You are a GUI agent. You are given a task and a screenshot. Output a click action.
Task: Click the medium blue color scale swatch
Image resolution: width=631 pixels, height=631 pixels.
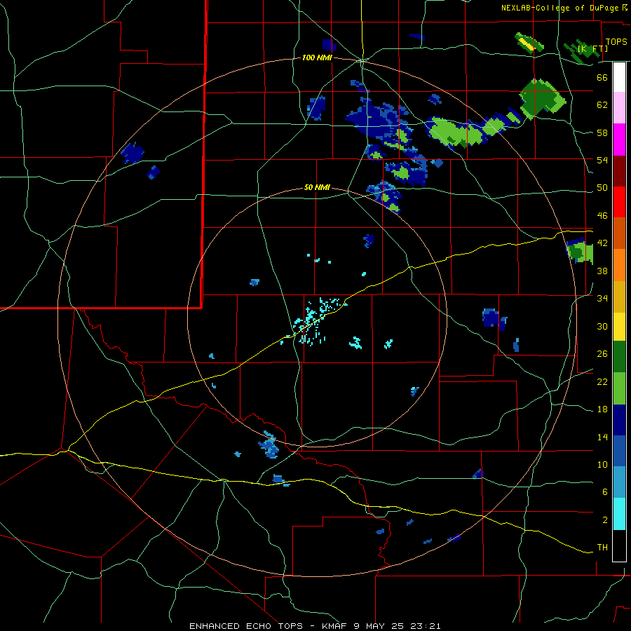click(x=619, y=452)
